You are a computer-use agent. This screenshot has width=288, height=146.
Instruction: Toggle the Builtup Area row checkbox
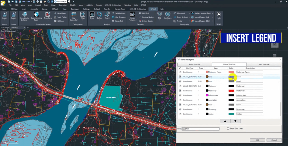180,95
